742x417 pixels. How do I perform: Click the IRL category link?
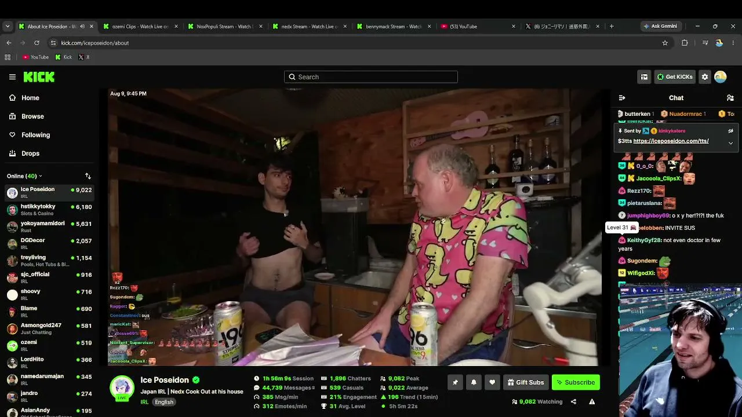[x=144, y=402]
